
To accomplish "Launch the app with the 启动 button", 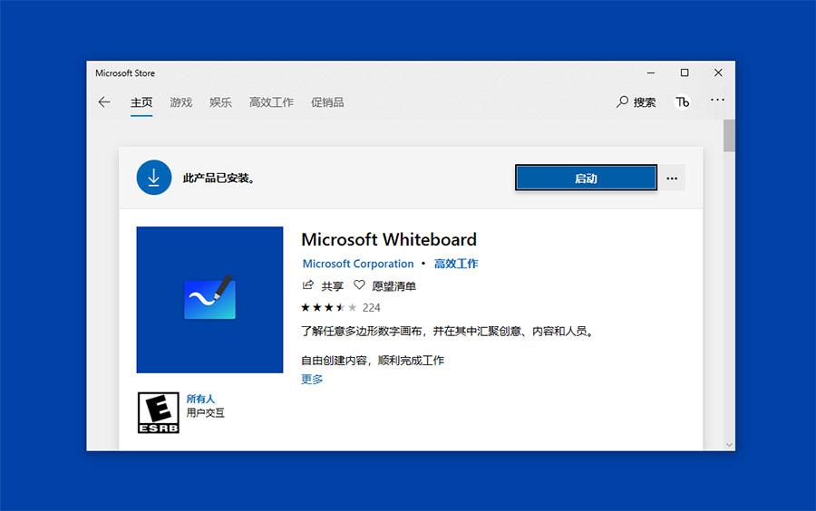I will pos(586,178).
